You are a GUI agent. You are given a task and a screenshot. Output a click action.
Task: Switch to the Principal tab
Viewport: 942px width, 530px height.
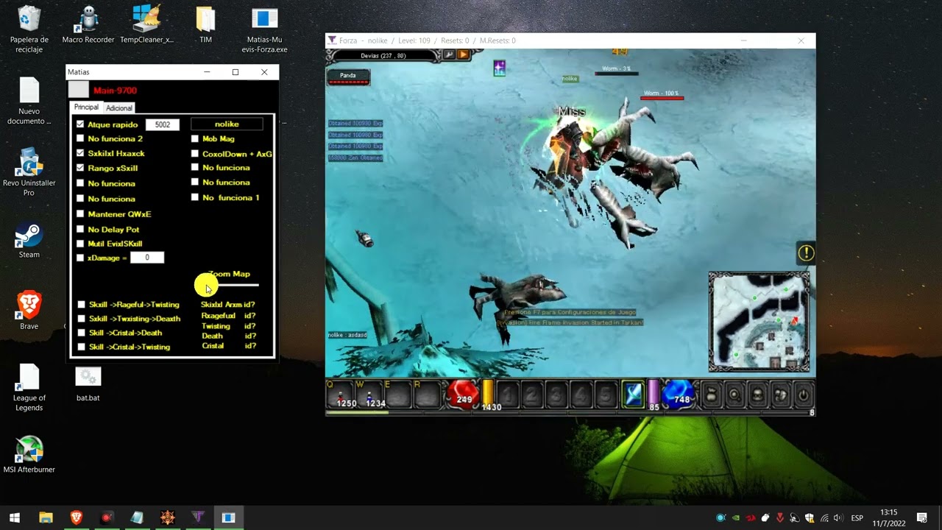click(86, 107)
